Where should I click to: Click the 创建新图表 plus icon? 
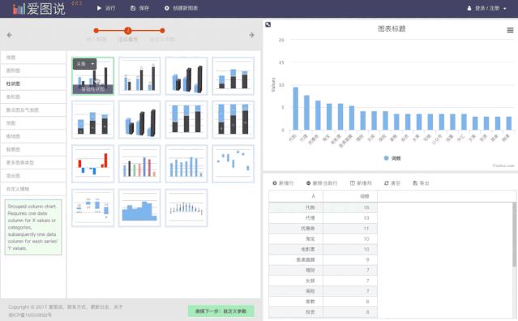pyautogui.click(x=166, y=8)
